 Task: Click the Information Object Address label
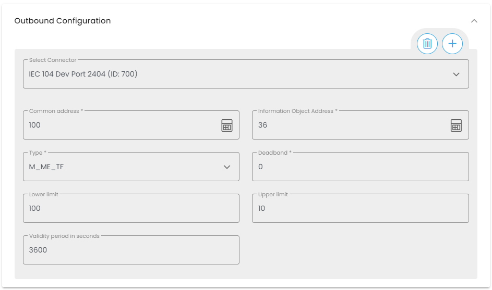[297, 111]
